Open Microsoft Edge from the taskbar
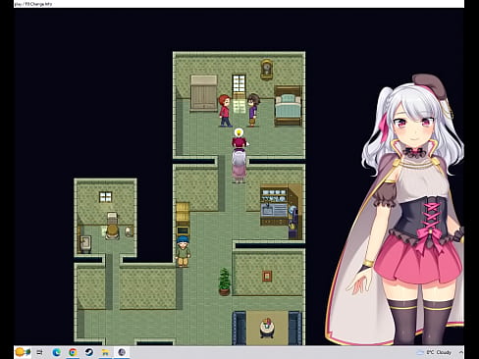Viewport: 479px width, 359px height. [x=57, y=352]
